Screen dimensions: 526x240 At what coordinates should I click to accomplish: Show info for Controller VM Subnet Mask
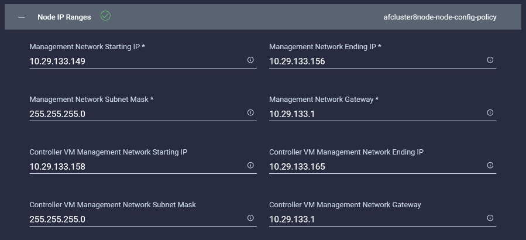pos(250,218)
